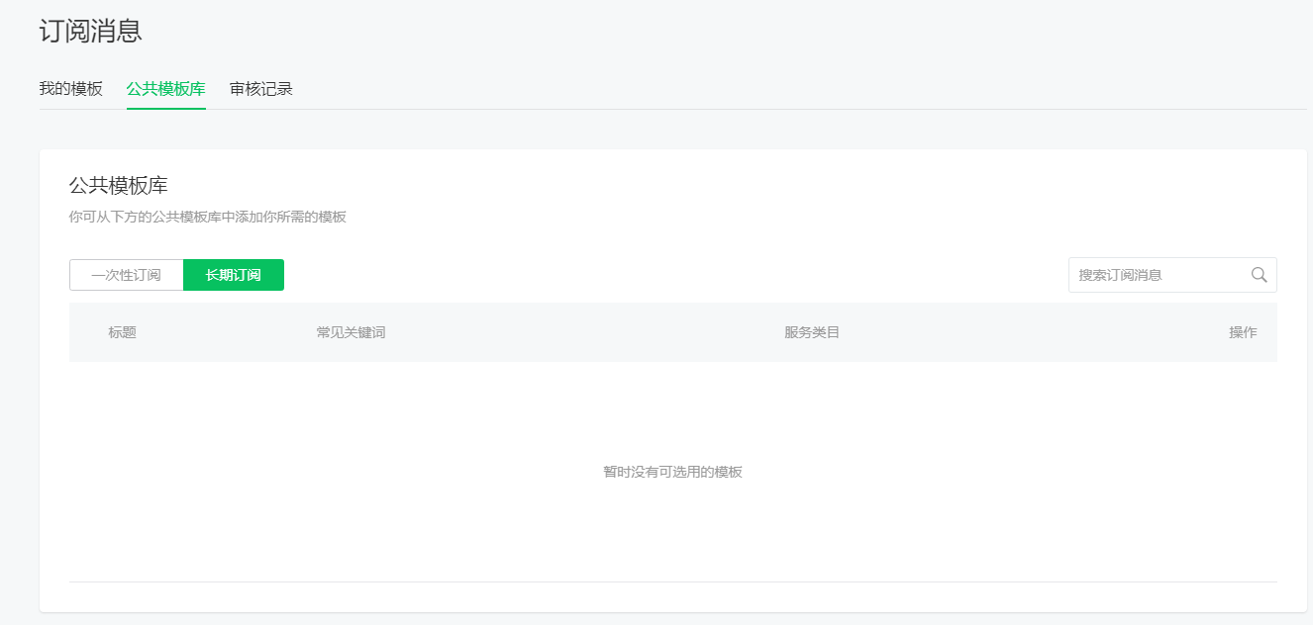Click the 公共模板库 section heading
Viewport: 1313px width, 625px height.
click(x=119, y=185)
